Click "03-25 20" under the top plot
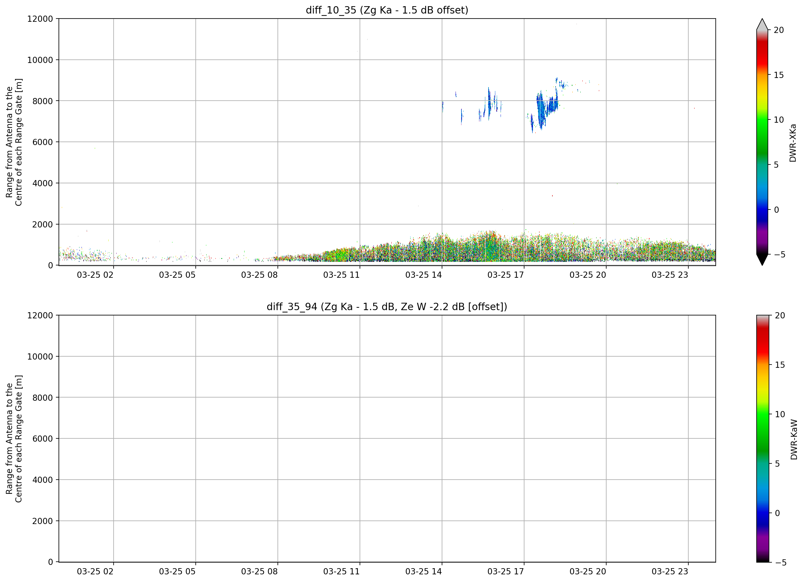The width and height of the screenshot is (804, 582). (x=588, y=275)
